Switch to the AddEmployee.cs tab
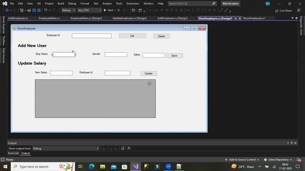Screen dimensions: 305x171 coord(18,18)
